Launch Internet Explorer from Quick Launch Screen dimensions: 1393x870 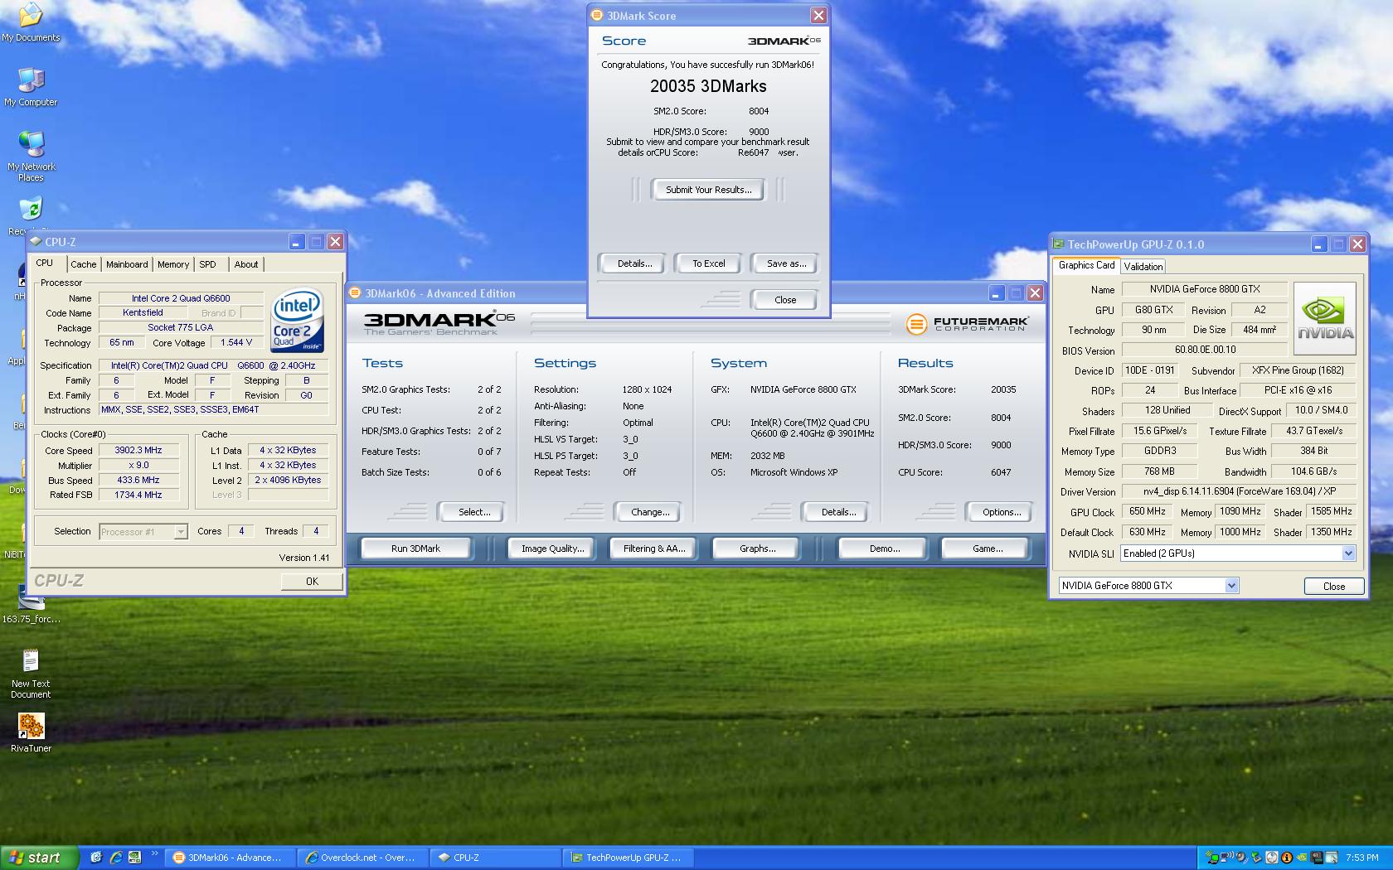(x=116, y=858)
